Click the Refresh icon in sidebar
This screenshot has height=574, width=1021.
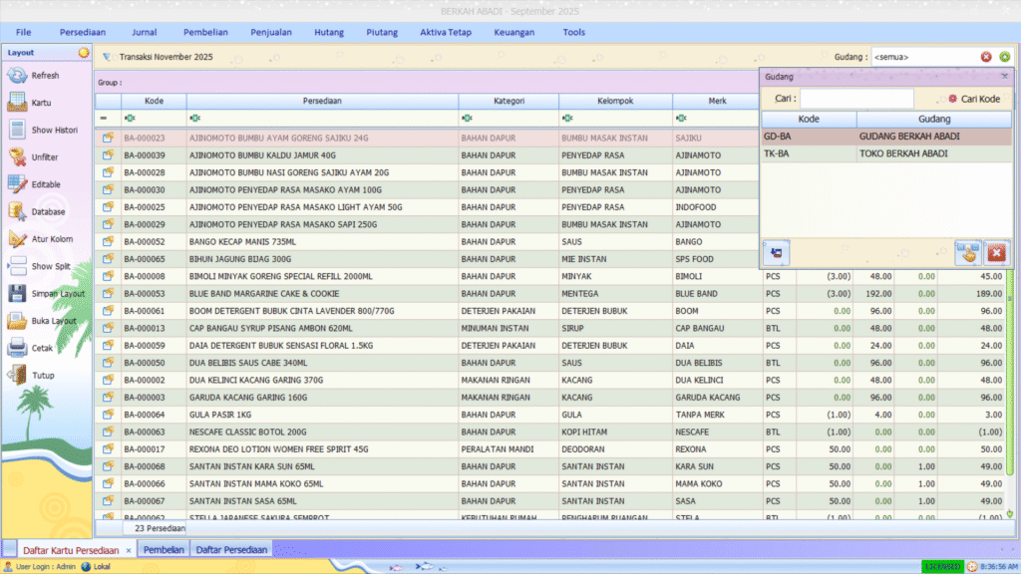coord(17,76)
